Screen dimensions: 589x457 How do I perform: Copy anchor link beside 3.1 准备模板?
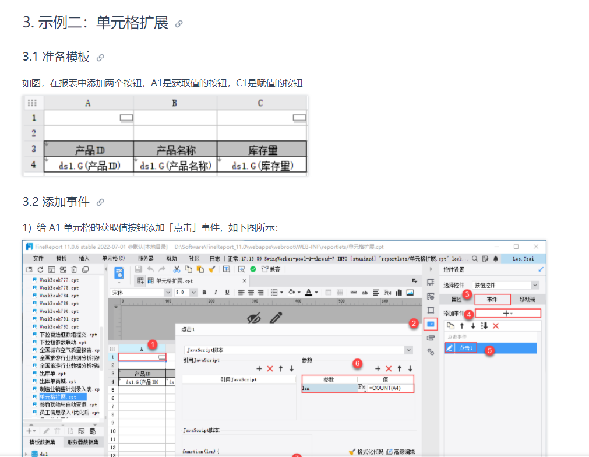point(100,58)
